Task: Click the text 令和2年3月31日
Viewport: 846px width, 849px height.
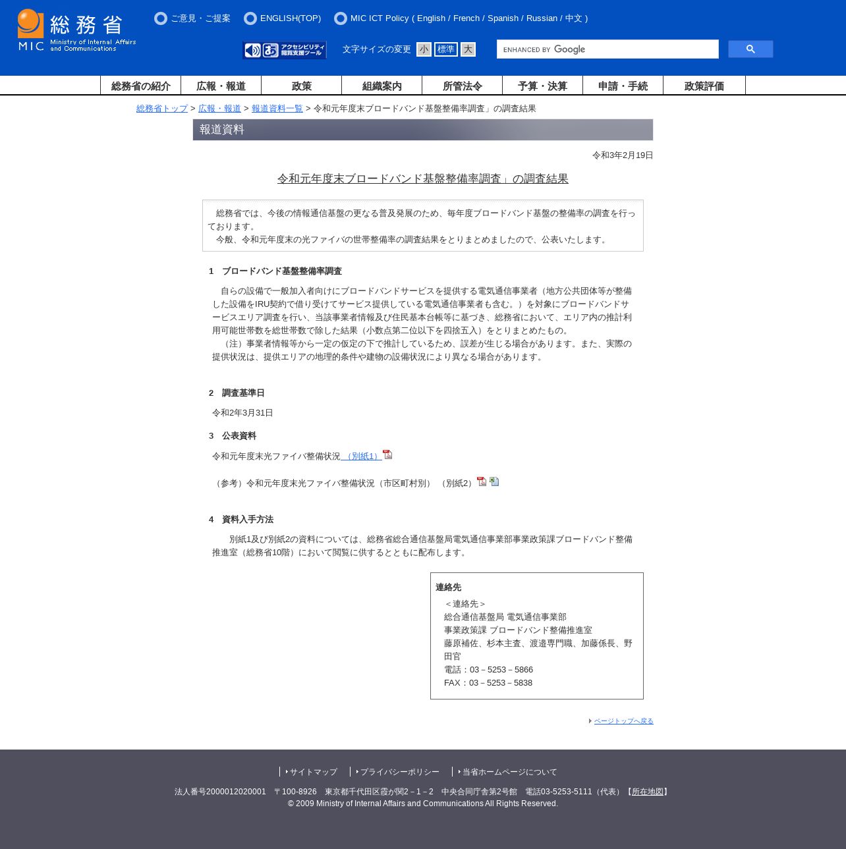Action: [x=242, y=413]
